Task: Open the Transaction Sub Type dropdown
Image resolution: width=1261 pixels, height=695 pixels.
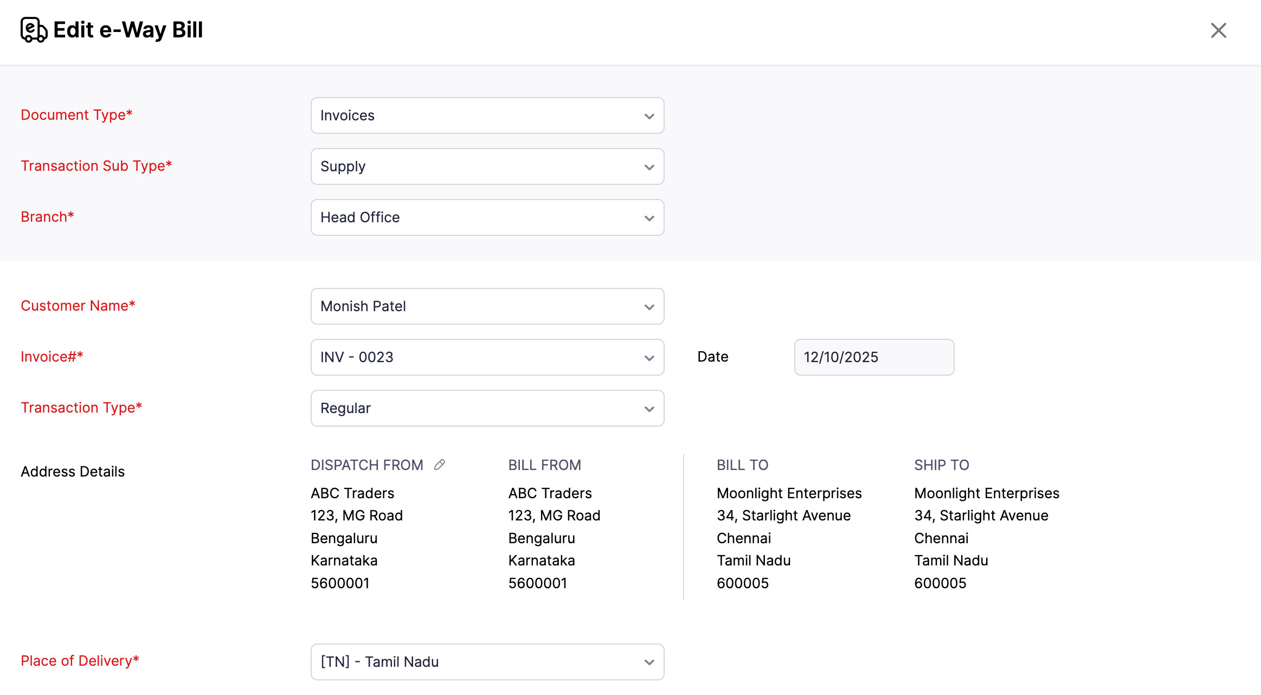Action: [x=487, y=166]
